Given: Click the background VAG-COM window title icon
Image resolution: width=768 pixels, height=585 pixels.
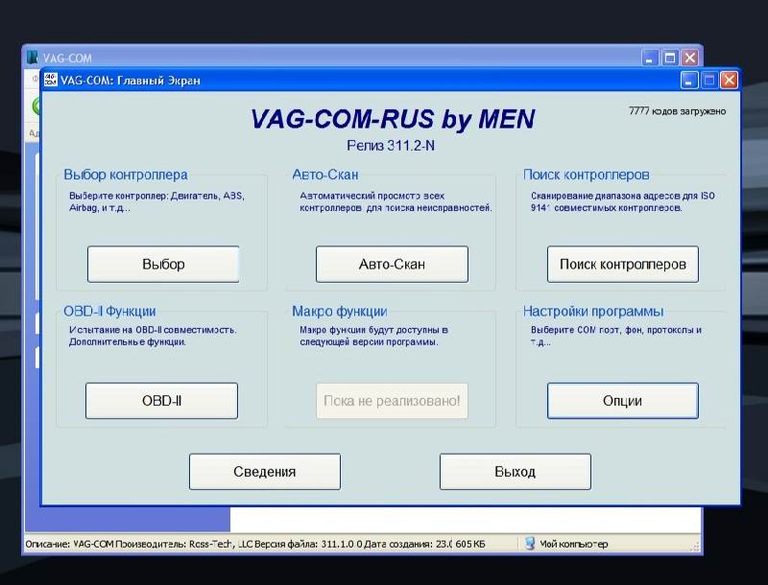Looking at the screenshot, I should (x=33, y=58).
